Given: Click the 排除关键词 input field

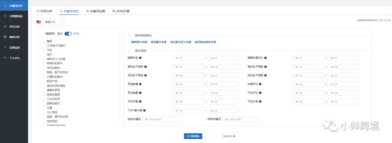Looking at the screenshot, I should [x=241, y=119].
